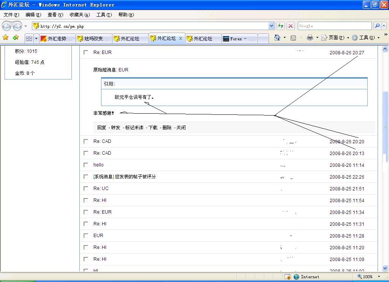The height and width of the screenshot is (282, 389).
Task: Click the 转发 forward link
Action: coord(115,128)
